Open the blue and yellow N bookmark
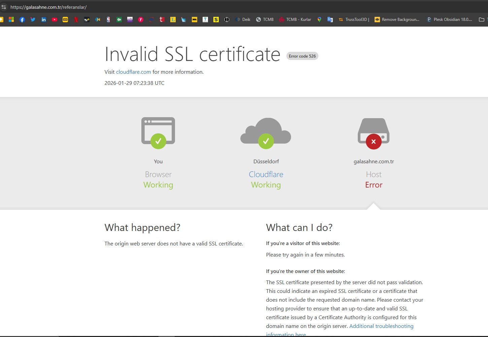 [x=98, y=20]
